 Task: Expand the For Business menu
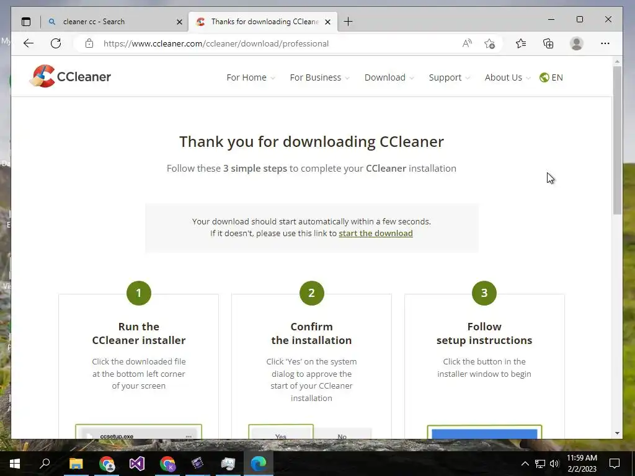319,77
